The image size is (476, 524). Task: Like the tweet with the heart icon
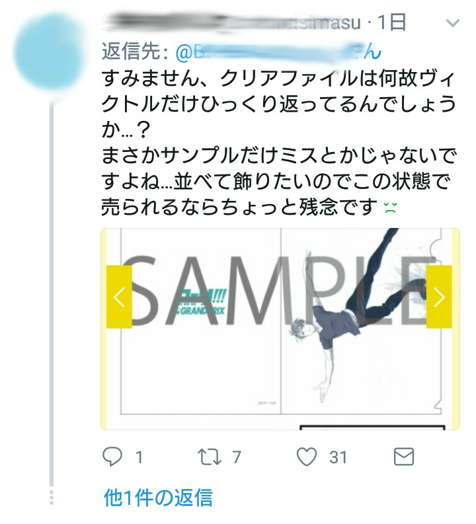tap(307, 457)
